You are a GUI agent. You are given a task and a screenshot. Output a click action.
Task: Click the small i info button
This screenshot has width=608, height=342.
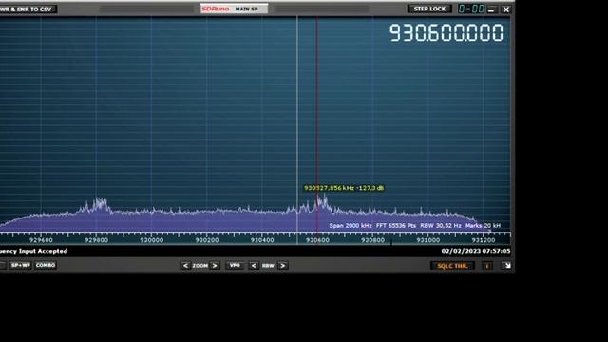click(487, 266)
